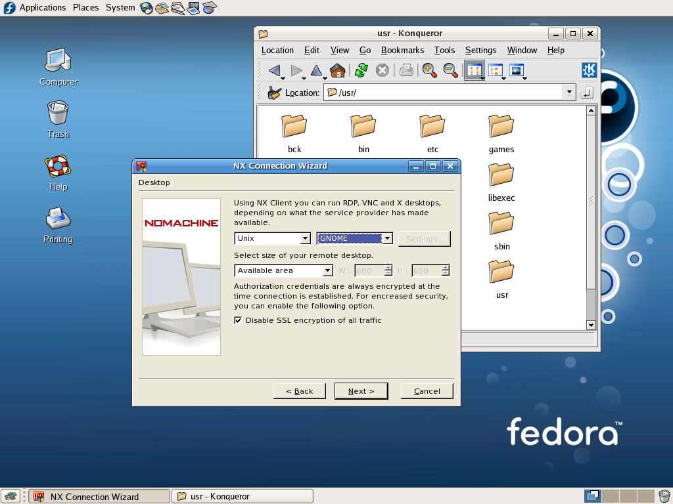Open the Bookmarks menu
This screenshot has height=504, width=673.
tap(402, 50)
